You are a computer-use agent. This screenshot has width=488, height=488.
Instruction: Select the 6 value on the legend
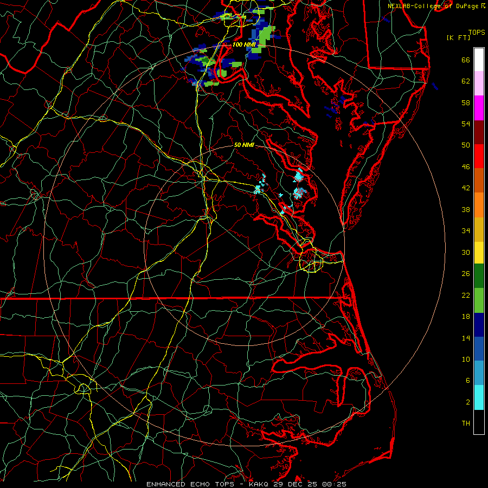coord(468,381)
